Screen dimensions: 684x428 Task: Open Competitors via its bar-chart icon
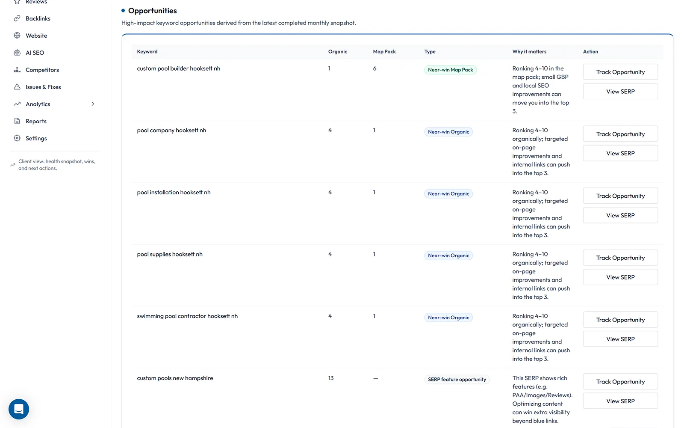[x=17, y=69]
